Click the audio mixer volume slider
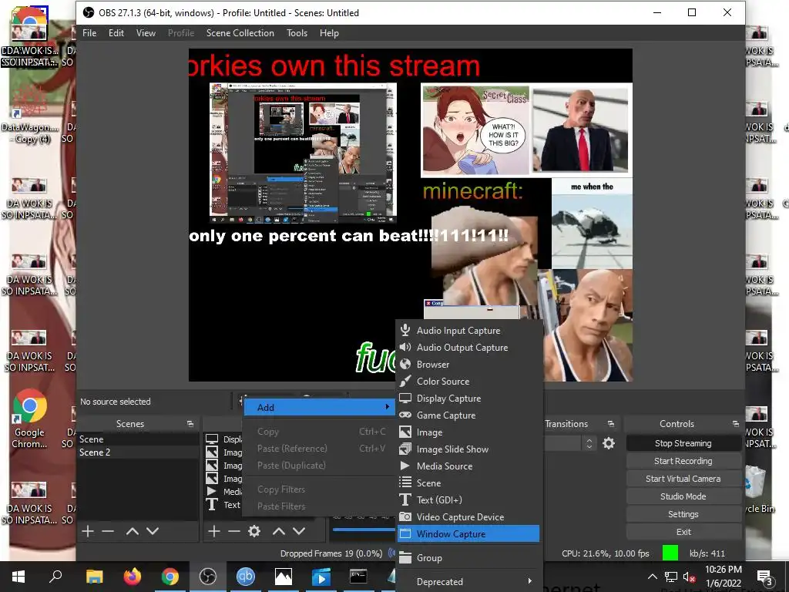Screen dimensions: 789x592 pyautogui.click(x=364, y=530)
